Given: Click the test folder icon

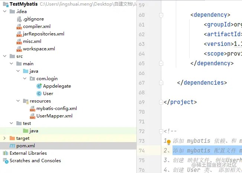Looking at the screenshot, I should pyautogui.click(x=19, y=123).
